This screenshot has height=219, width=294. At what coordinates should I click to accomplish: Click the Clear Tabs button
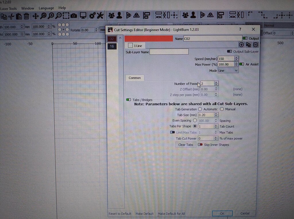[x=185, y=145]
